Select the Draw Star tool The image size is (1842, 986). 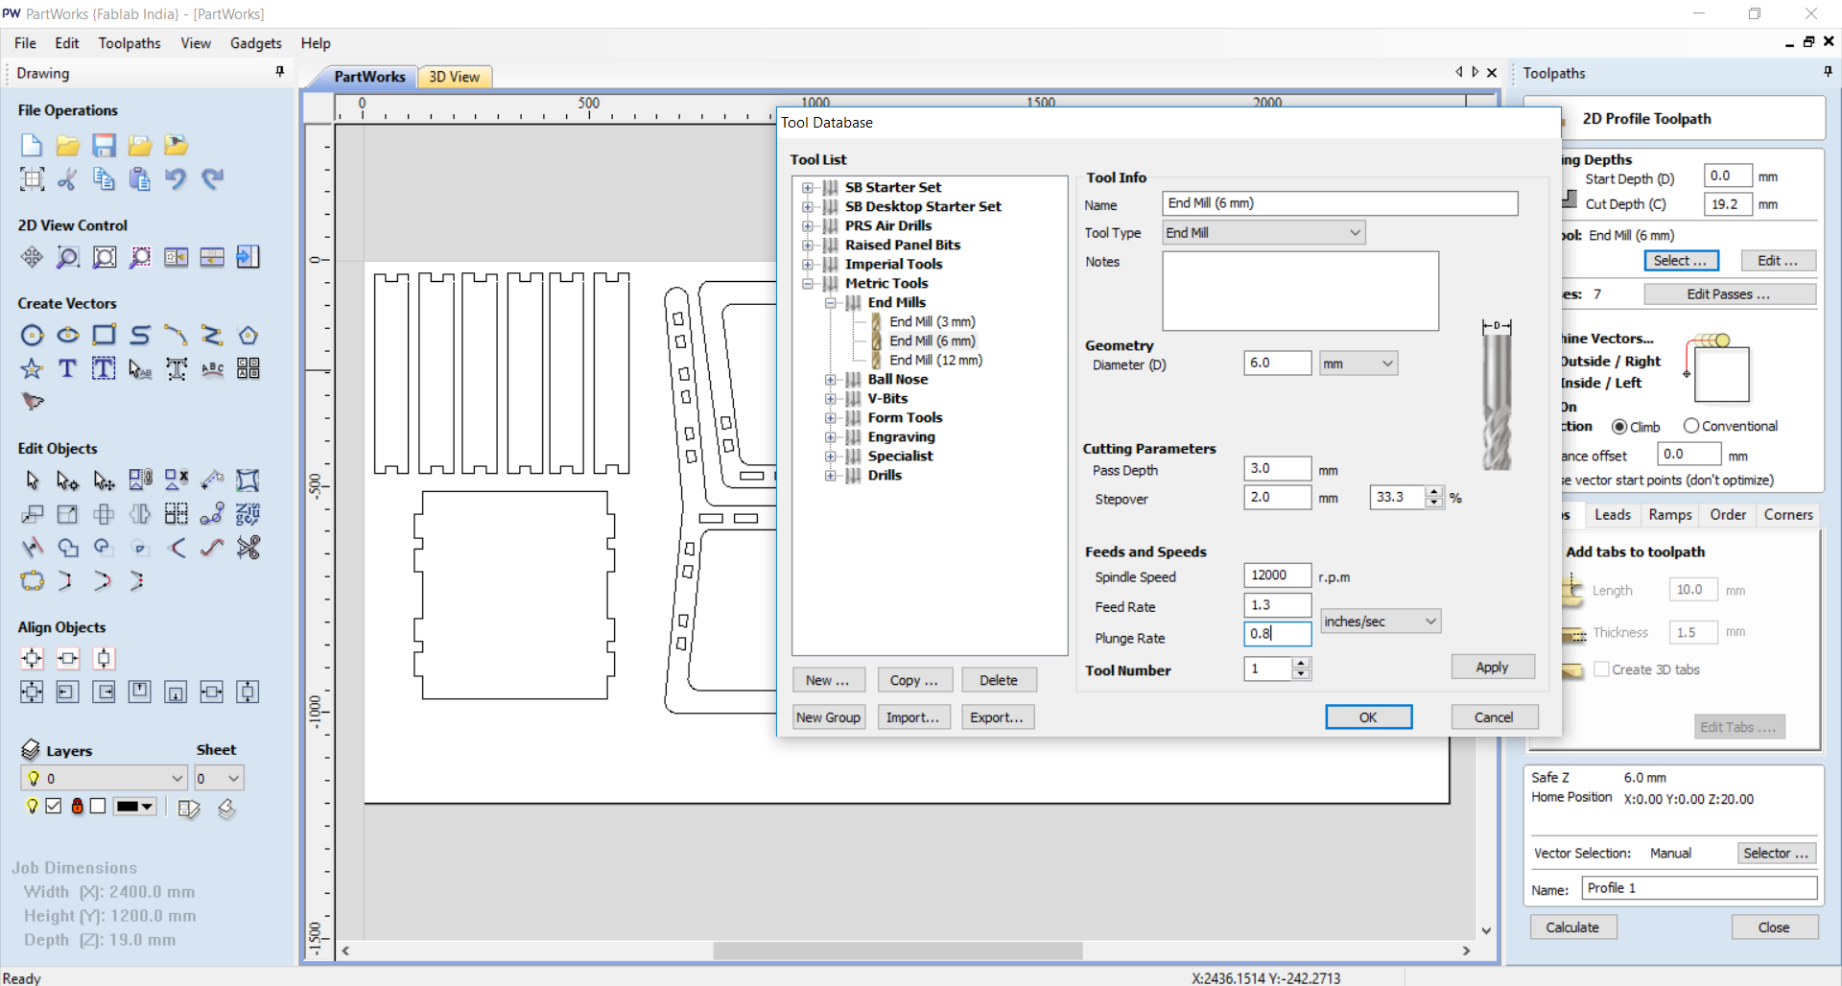(32, 368)
